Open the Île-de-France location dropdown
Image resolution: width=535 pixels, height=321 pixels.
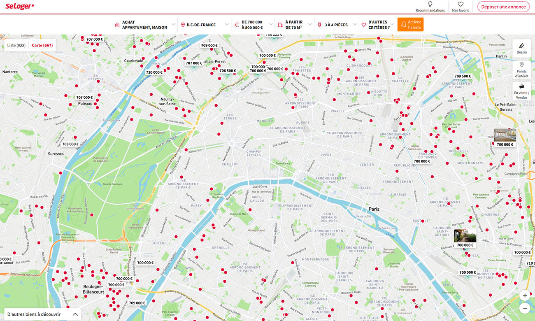point(205,25)
